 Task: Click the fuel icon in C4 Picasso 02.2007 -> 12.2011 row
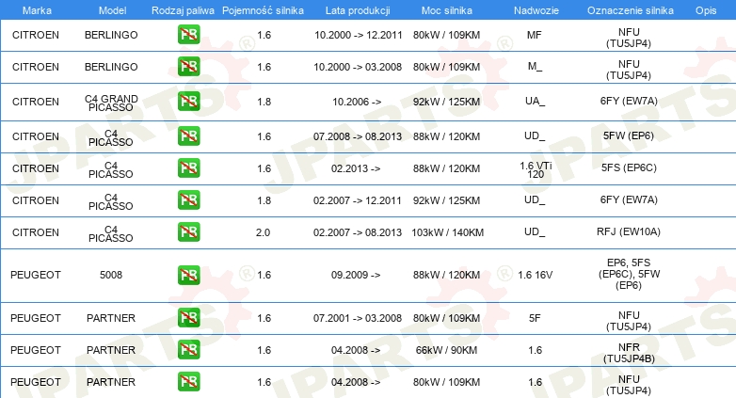tap(188, 199)
